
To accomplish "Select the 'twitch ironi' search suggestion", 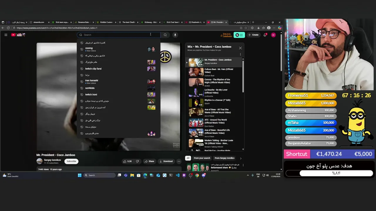I will click(x=119, y=95).
